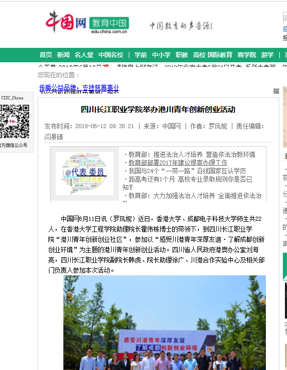Select 名人堂 in the green navigation bar
The height and width of the screenshot is (370, 287).
pyautogui.click(x=84, y=55)
